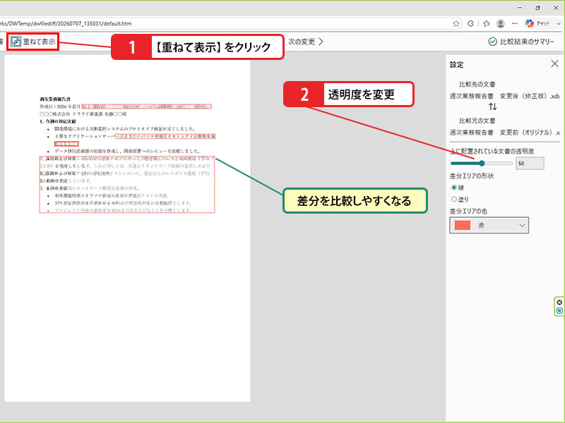This screenshot has width=565, height=423.
Task: Click 比較先の文書 file name text
Action: coord(504,96)
